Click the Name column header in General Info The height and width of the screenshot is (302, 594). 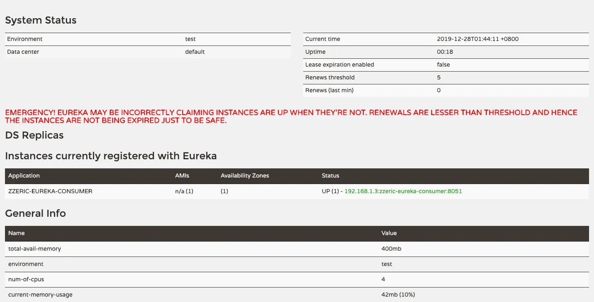(17, 233)
